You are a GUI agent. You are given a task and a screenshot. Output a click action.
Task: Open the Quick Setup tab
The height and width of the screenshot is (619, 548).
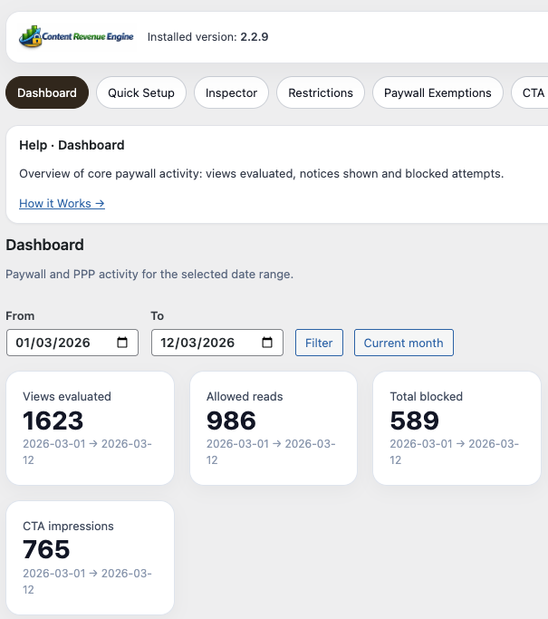141,92
